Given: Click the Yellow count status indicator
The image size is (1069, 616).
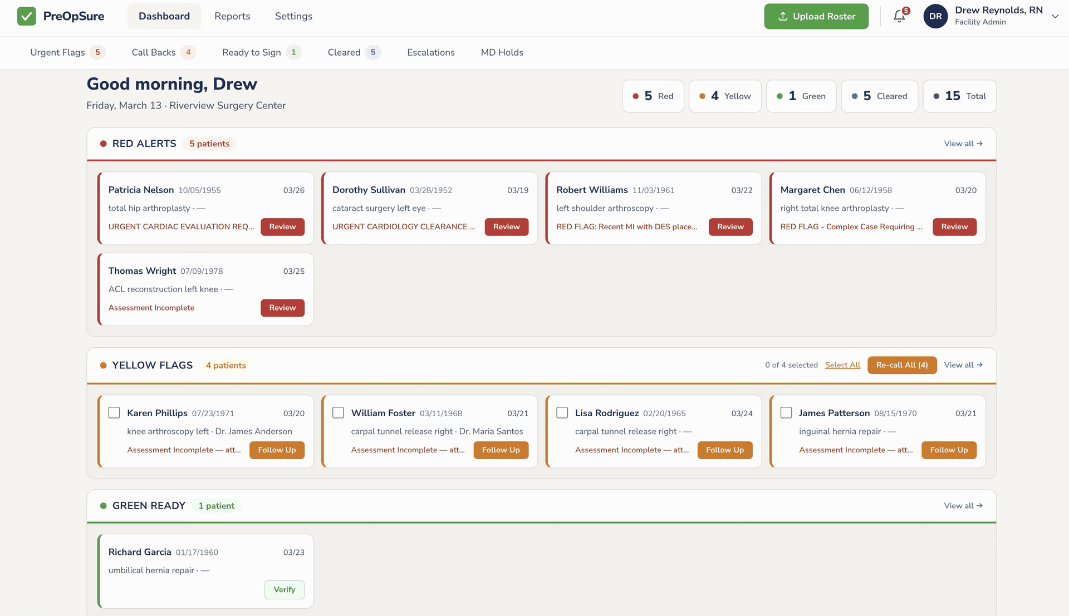Looking at the screenshot, I should [724, 96].
